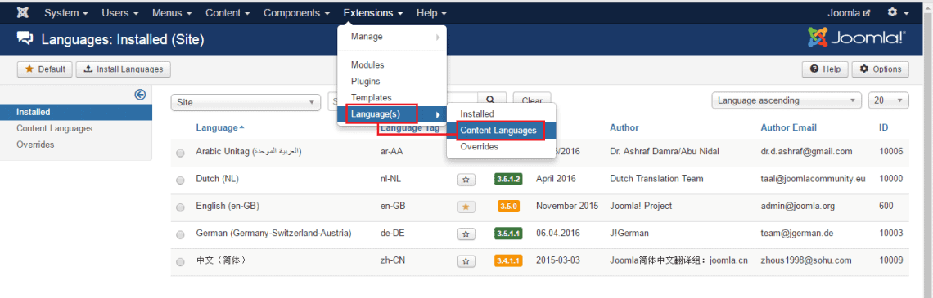The width and height of the screenshot is (933, 298).
Task: Open the System menu
Action: point(66,12)
